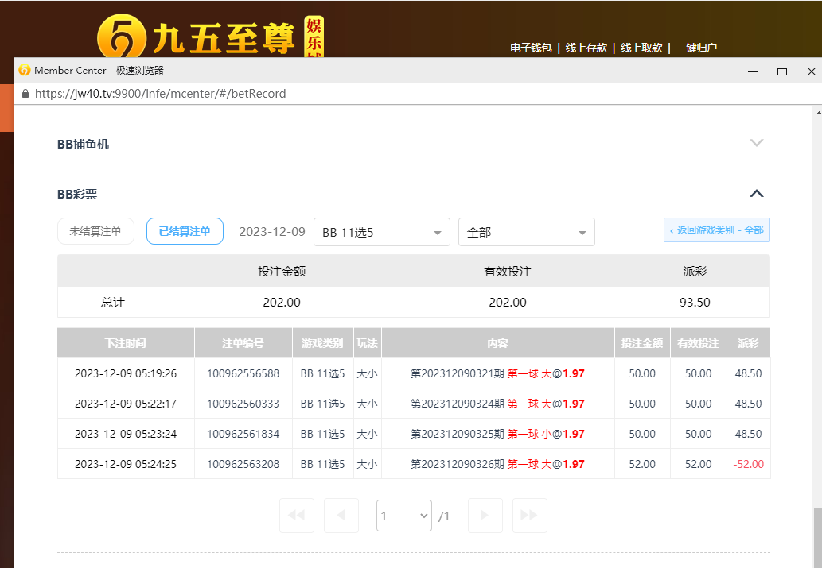Click 返回游戏类别 - 全部 button
The image size is (822, 568).
(717, 230)
